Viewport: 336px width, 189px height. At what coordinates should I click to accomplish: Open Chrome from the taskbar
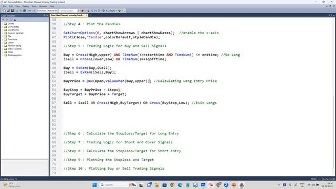point(172,185)
